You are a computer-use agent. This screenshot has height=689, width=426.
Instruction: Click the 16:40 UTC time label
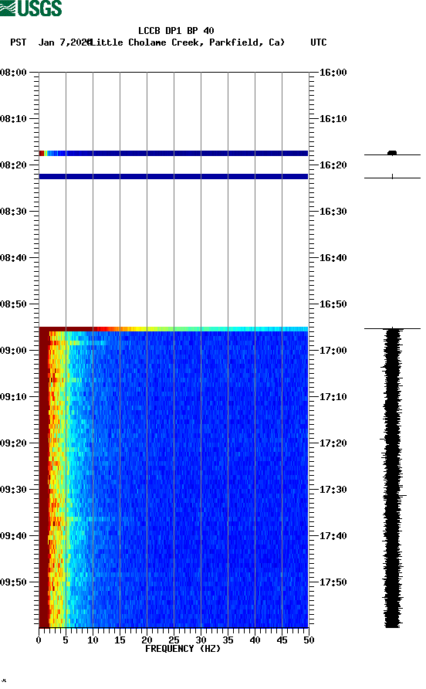click(x=333, y=257)
